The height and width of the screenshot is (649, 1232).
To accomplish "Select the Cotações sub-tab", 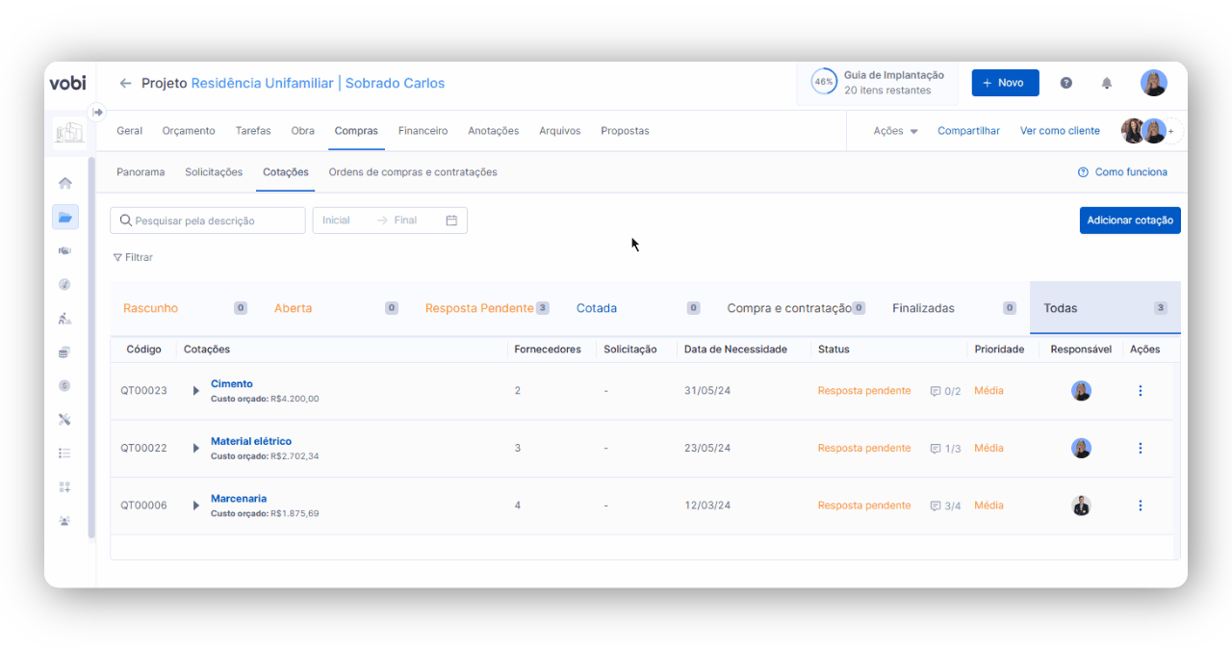I will point(286,172).
